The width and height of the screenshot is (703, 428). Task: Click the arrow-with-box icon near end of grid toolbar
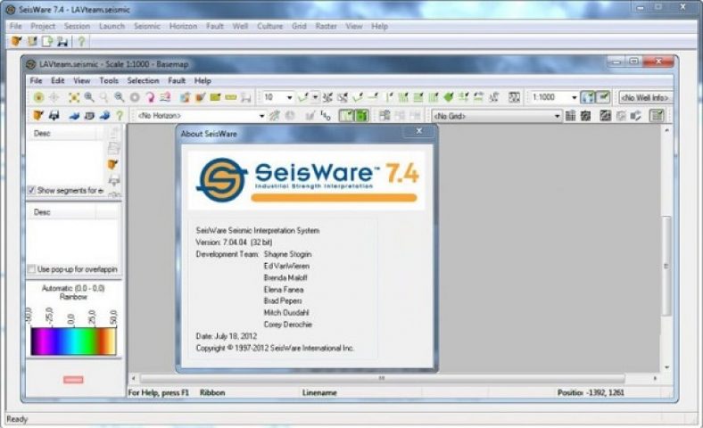click(x=636, y=116)
